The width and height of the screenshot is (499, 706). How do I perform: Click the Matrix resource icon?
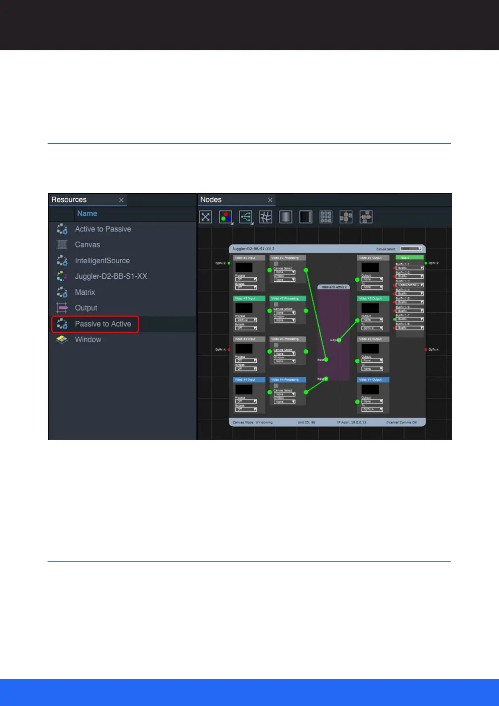[x=62, y=292]
